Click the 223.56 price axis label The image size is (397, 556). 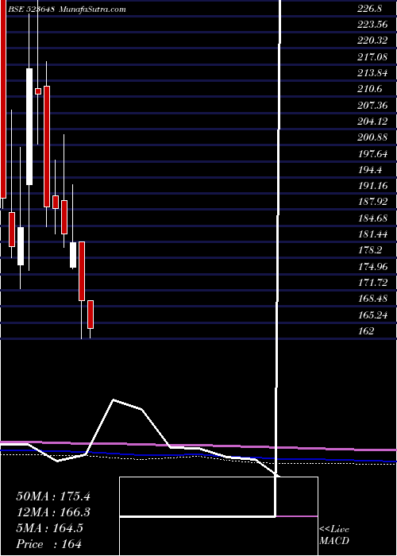(x=372, y=25)
